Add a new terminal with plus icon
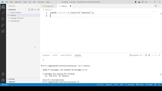162x91 pixels. coord(141,55)
